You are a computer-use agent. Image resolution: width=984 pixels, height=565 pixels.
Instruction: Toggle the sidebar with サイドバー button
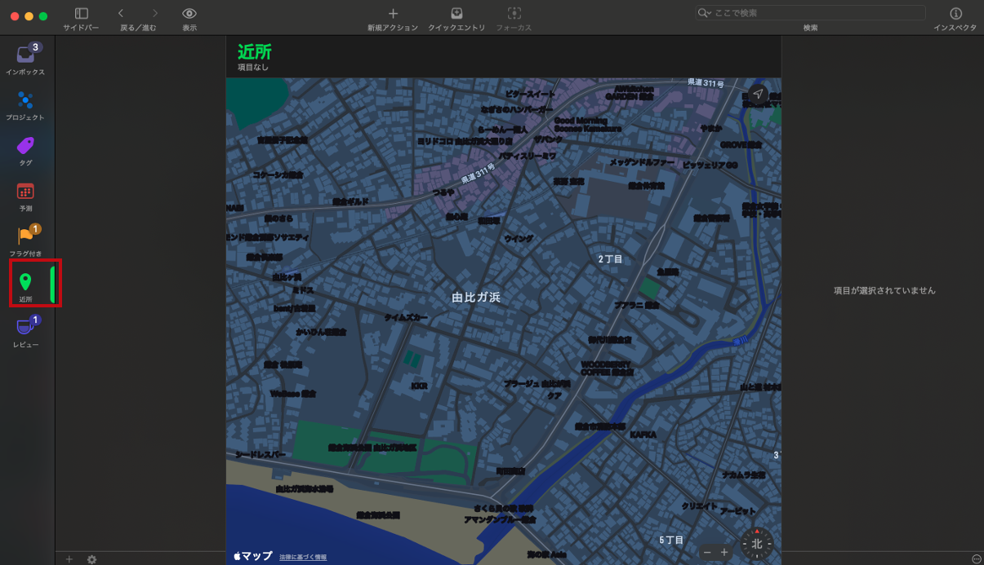(81, 14)
